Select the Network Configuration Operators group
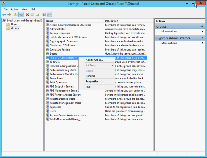This screenshot has height=158, width=207. pos(64,66)
